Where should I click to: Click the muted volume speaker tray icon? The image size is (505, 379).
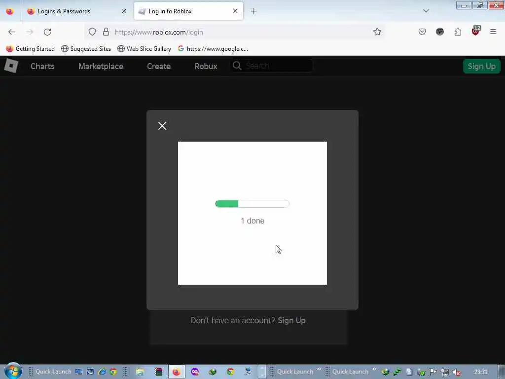[x=457, y=372]
